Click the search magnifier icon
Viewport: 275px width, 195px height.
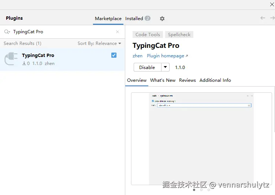7,32
